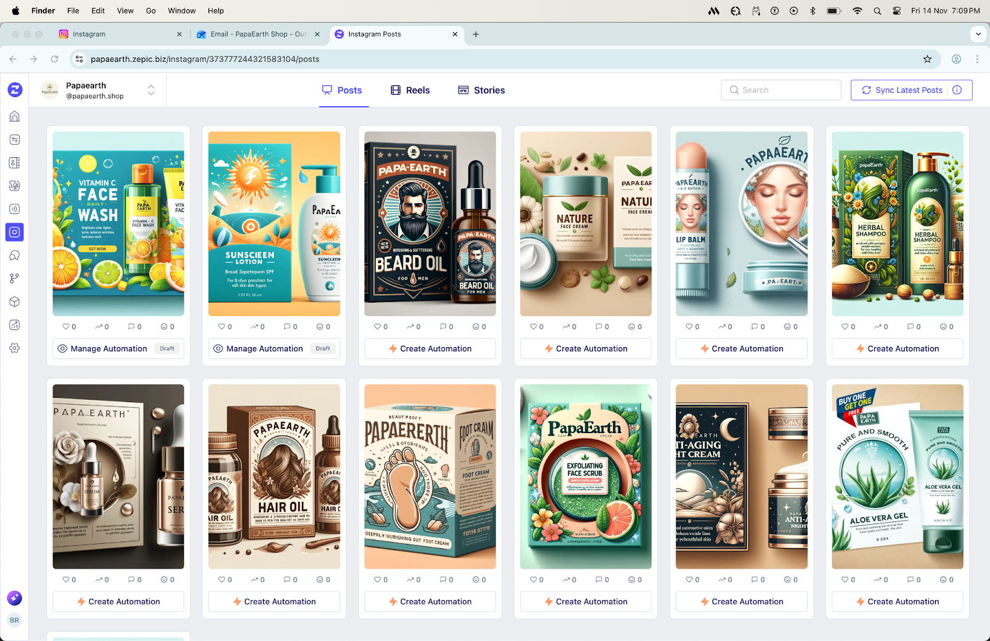Click the purple sparkle AI assistant icon
The width and height of the screenshot is (990, 641).
(x=15, y=598)
